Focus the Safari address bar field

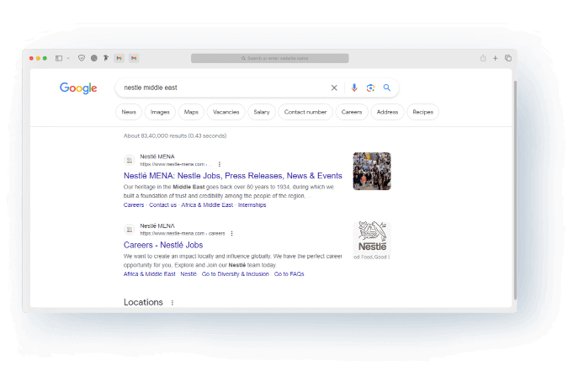pyautogui.click(x=270, y=58)
